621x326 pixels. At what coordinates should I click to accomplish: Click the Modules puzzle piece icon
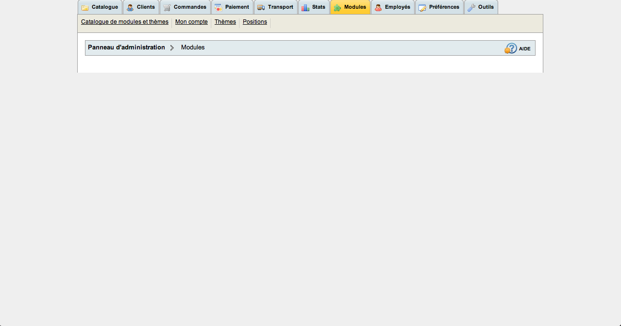[x=337, y=8]
